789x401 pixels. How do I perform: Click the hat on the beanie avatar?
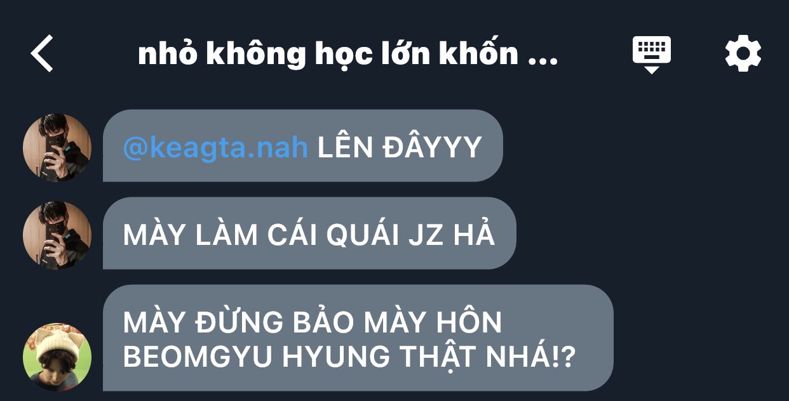[x=57, y=343]
